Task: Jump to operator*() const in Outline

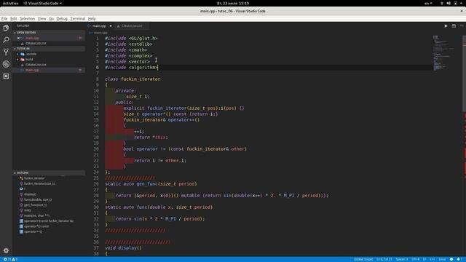Action: [36, 226]
